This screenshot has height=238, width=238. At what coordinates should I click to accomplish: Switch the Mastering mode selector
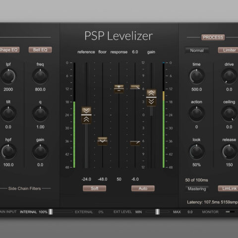[x=197, y=189]
